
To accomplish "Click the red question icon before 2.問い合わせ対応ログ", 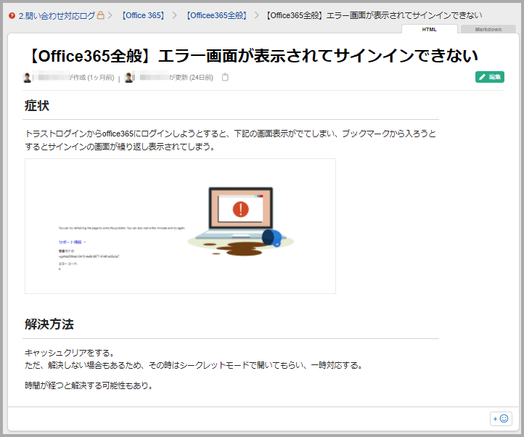I will point(12,15).
